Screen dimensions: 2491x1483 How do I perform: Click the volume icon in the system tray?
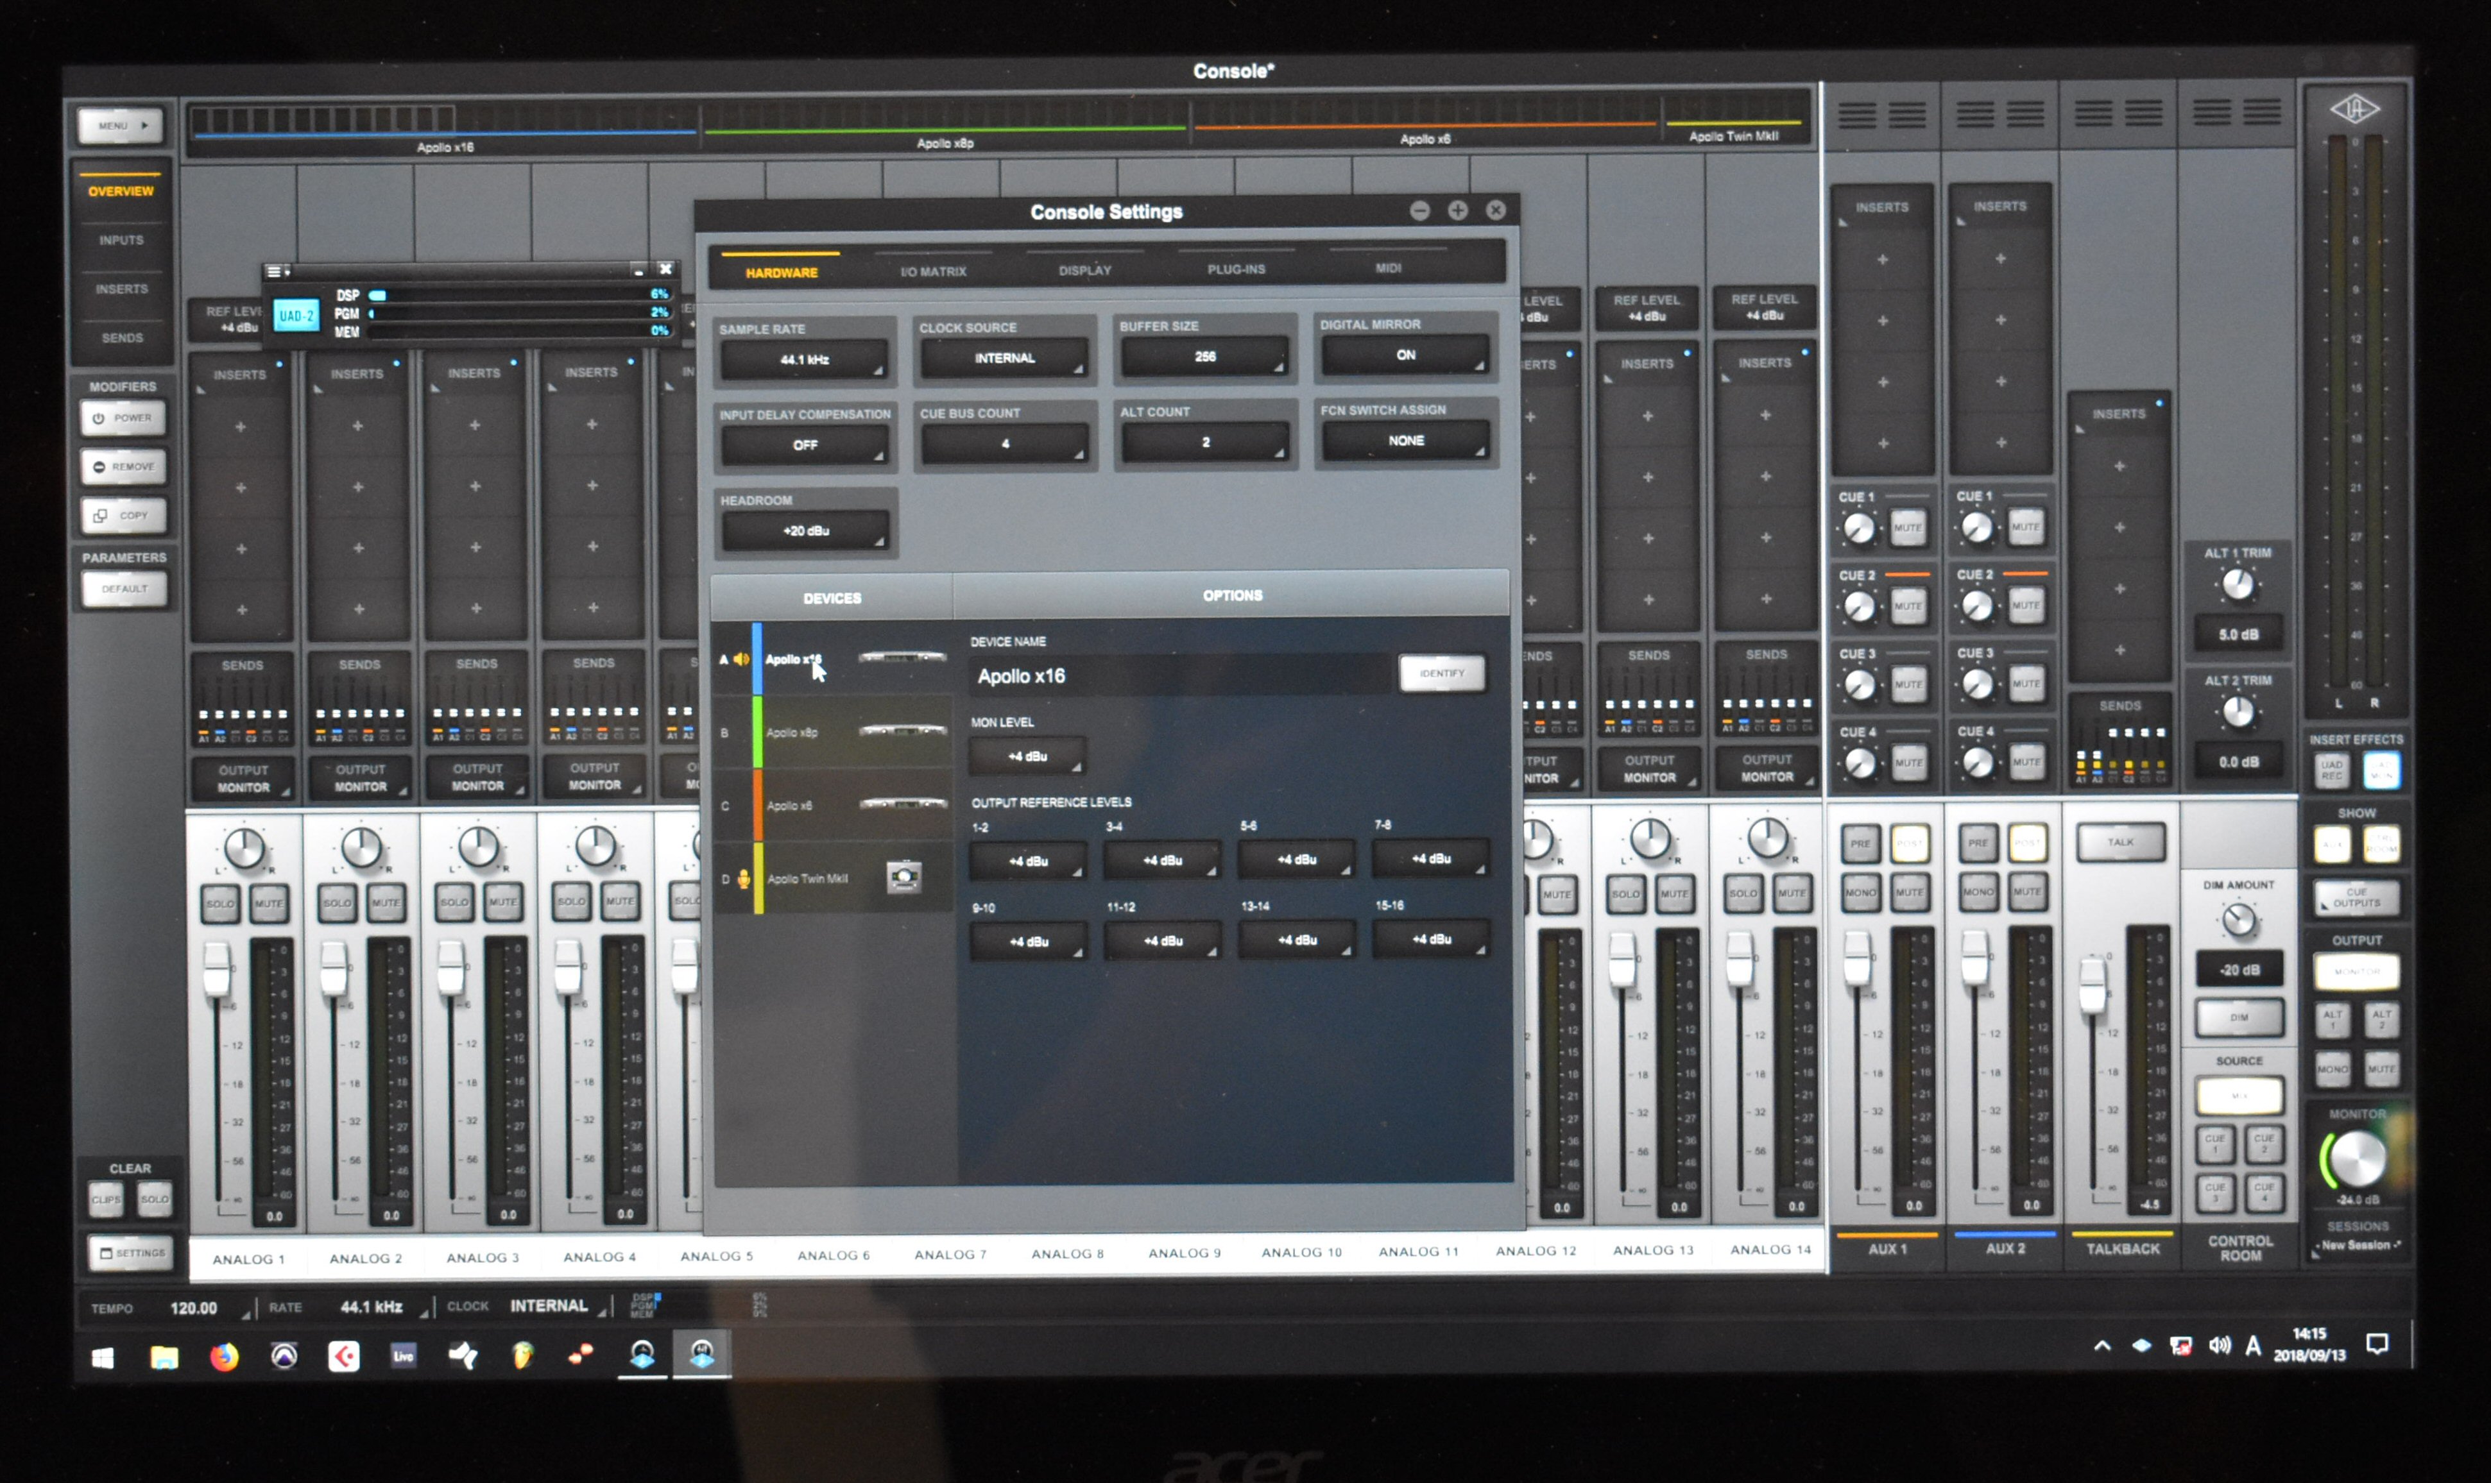(2219, 1345)
